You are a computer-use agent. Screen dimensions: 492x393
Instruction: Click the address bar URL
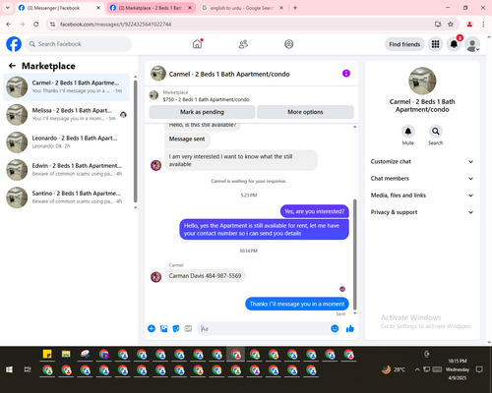(x=115, y=25)
